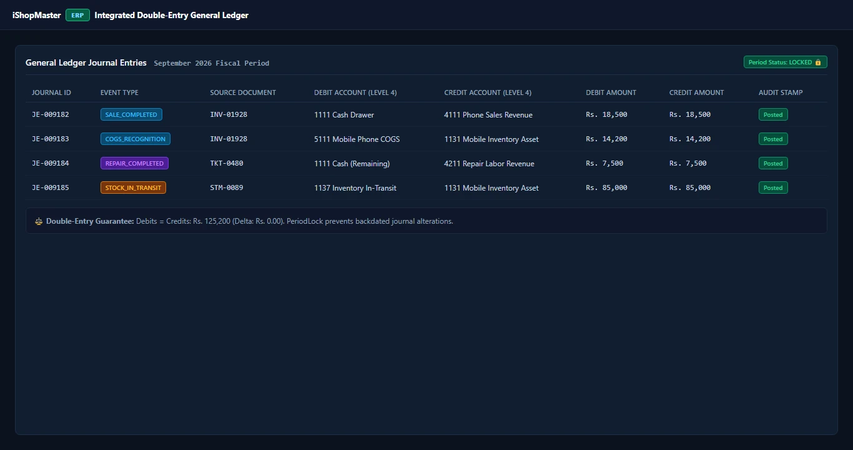Image resolution: width=853 pixels, height=450 pixels.
Task: Click the green ERP badge in the header
Action: (77, 15)
